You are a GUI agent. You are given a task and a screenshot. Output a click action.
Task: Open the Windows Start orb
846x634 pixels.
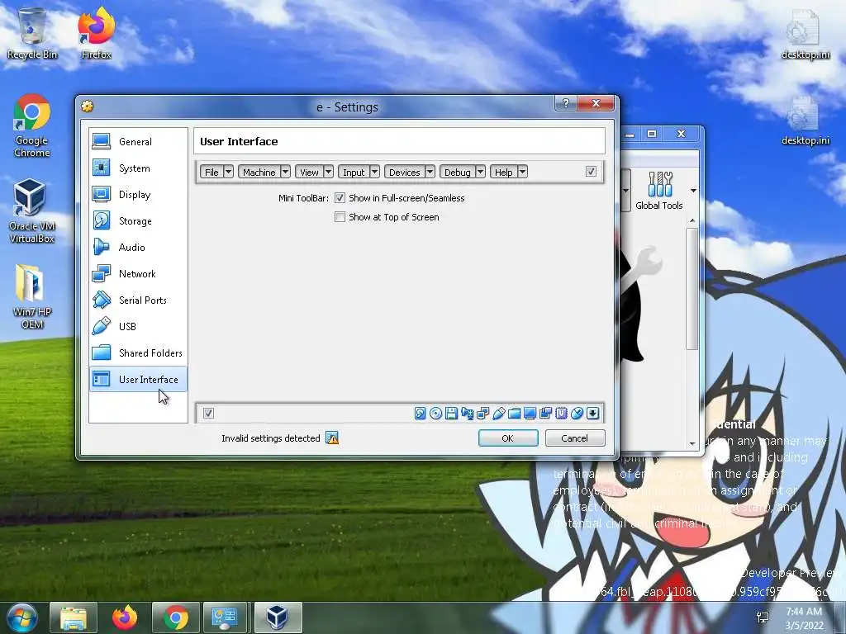pyautogui.click(x=21, y=617)
